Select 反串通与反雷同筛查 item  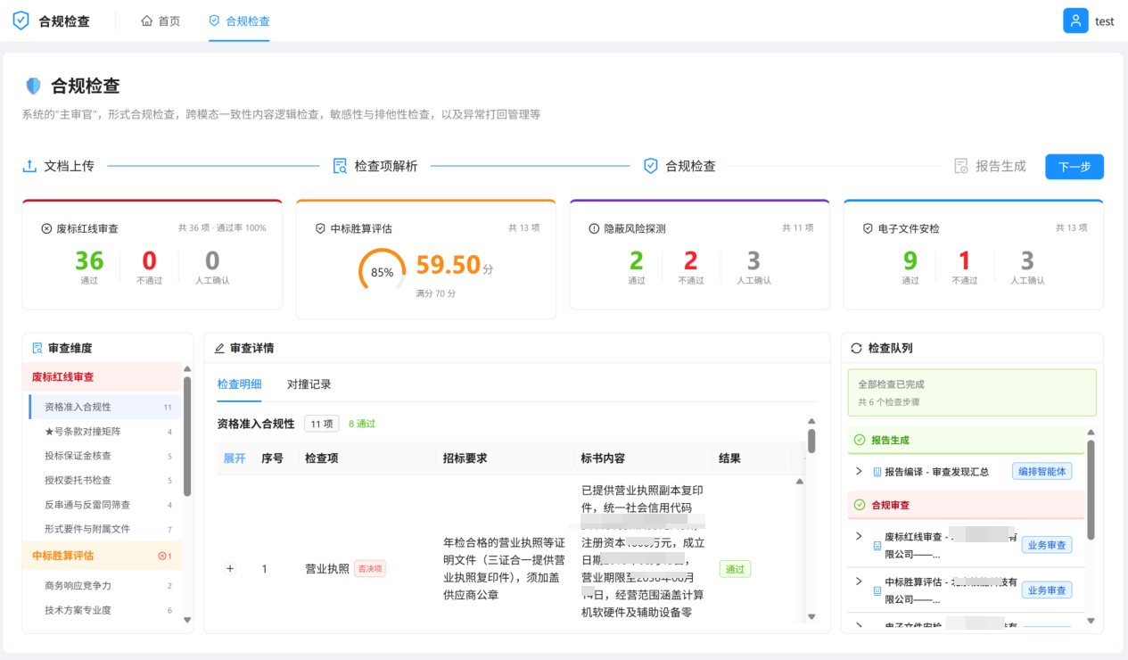tap(104, 505)
